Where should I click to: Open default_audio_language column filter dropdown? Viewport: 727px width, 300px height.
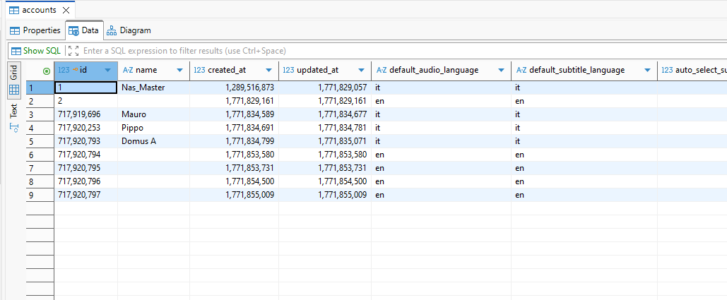point(501,71)
